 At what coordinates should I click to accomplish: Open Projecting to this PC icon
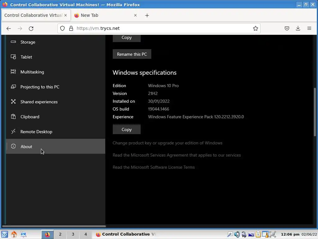(x=13, y=87)
